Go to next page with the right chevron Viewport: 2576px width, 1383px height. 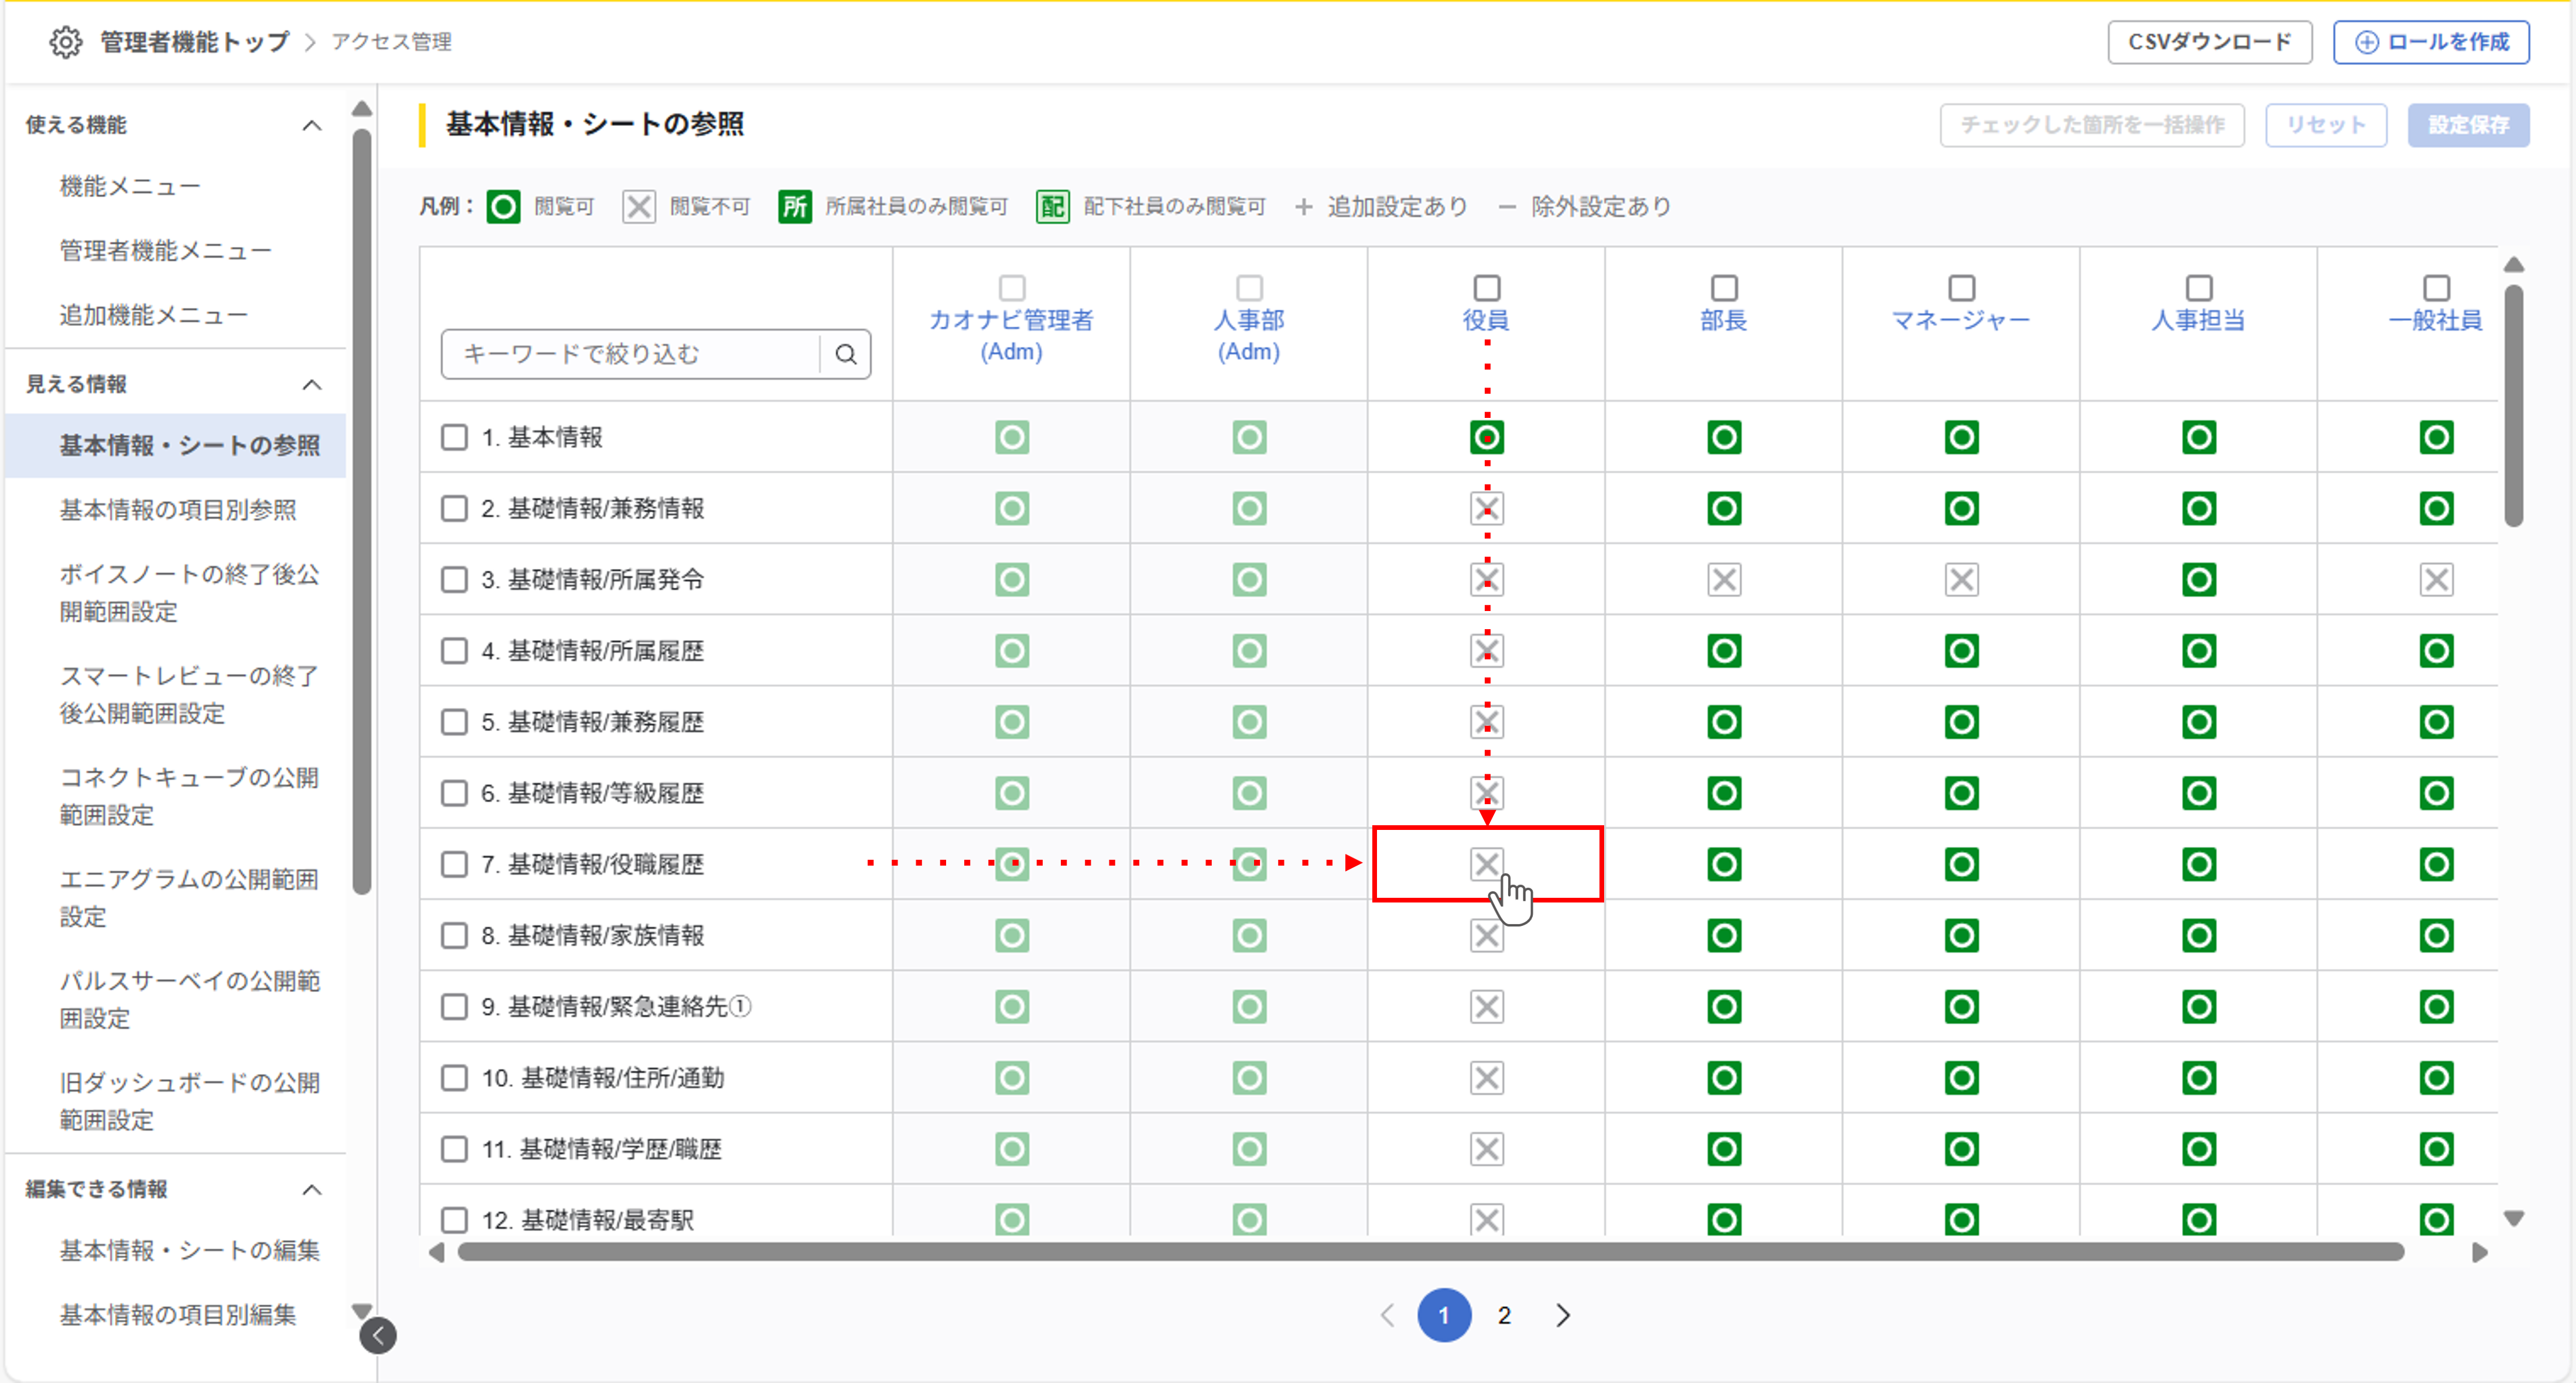pos(1563,1315)
